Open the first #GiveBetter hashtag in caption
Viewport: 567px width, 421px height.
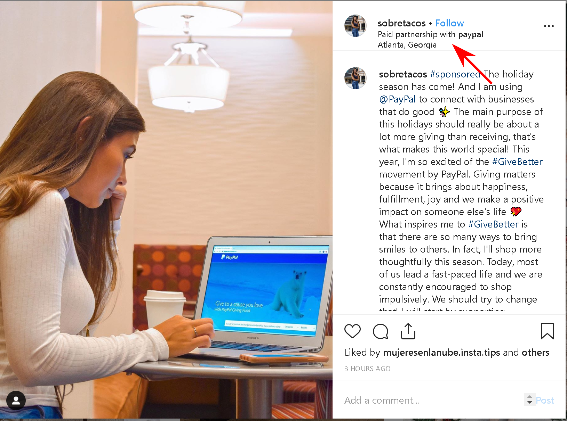(x=517, y=162)
